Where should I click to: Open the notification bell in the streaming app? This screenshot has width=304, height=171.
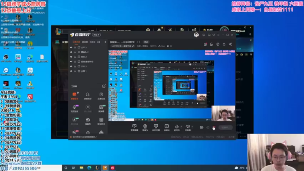pyautogui.click(x=224, y=44)
